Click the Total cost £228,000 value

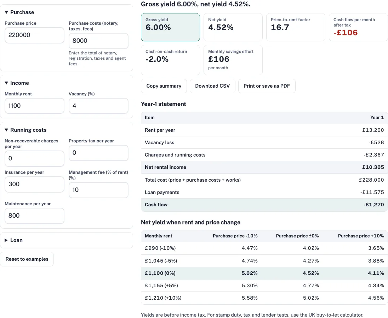click(371, 180)
